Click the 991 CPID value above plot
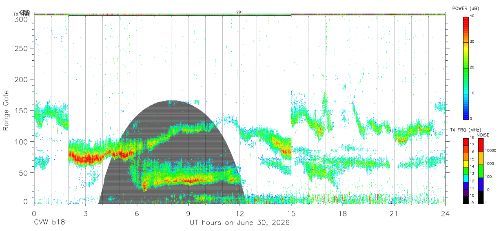Image resolution: width=501 pixels, height=231 pixels. tap(239, 12)
